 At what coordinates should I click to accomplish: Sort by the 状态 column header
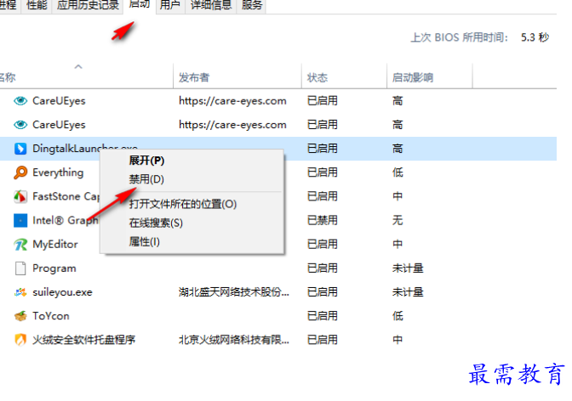[317, 77]
